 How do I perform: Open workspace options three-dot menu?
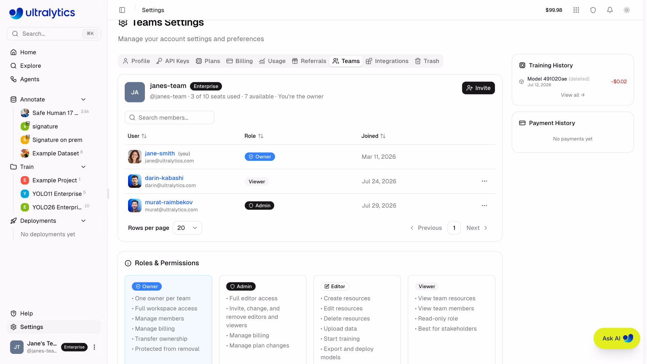[94, 347]
